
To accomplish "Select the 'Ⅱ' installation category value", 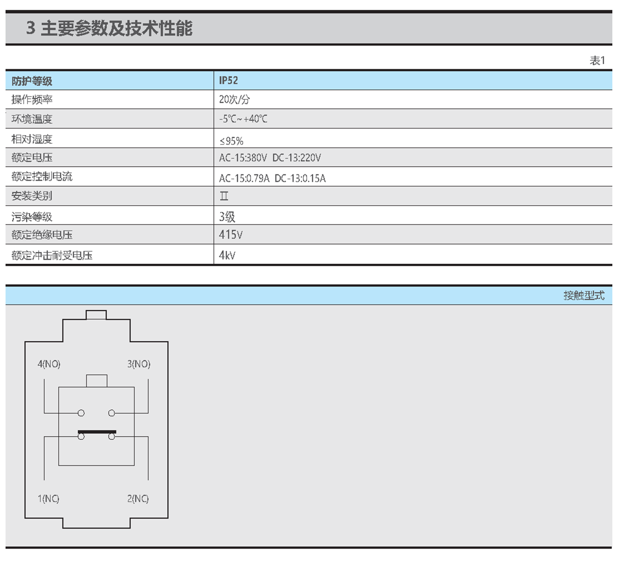I will [224, 196].
